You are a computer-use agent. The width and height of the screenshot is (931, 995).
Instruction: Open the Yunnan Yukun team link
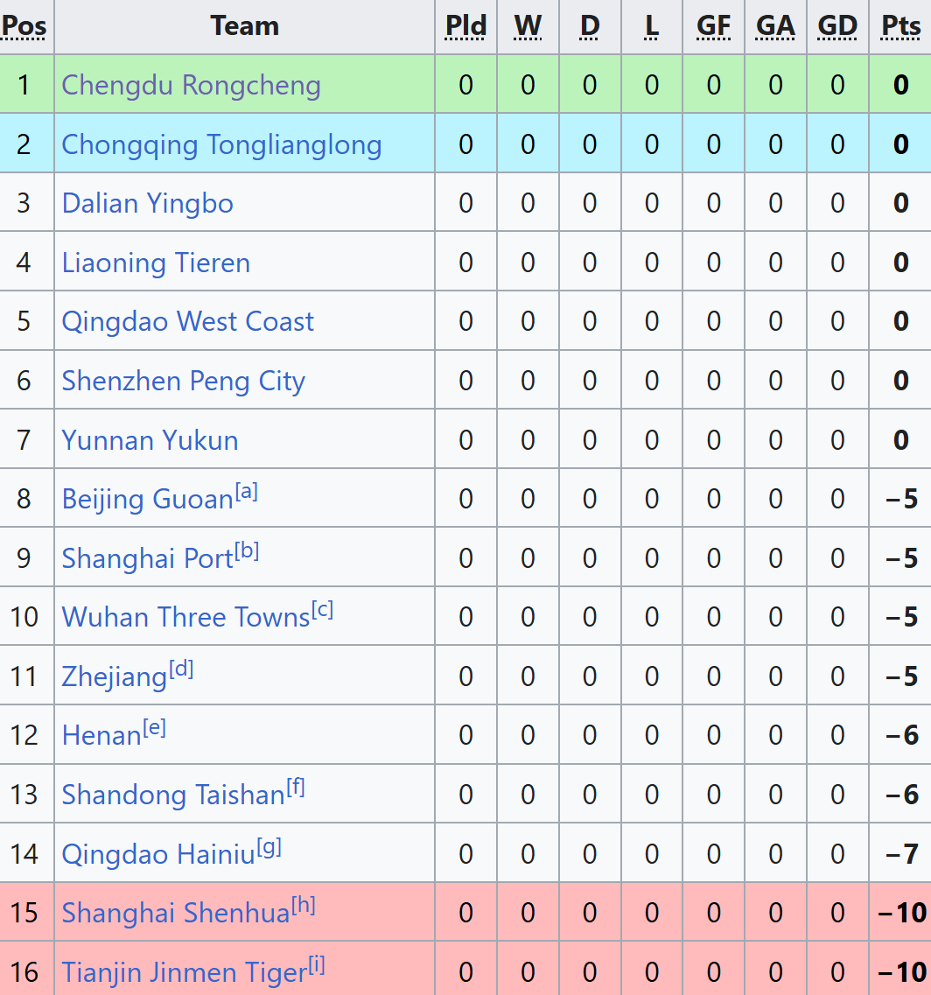tap(150, 440)
